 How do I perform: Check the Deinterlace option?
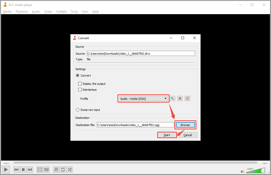coord(80,89)
